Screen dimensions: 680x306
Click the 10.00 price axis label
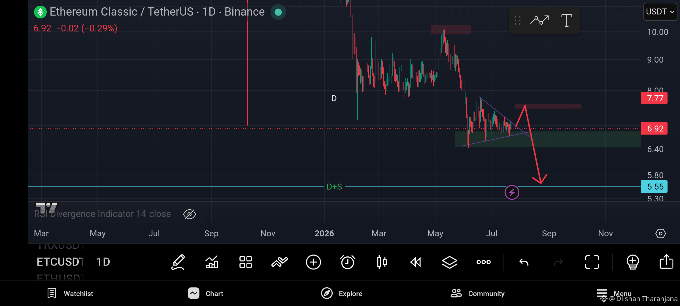click(x=657, y=32)
